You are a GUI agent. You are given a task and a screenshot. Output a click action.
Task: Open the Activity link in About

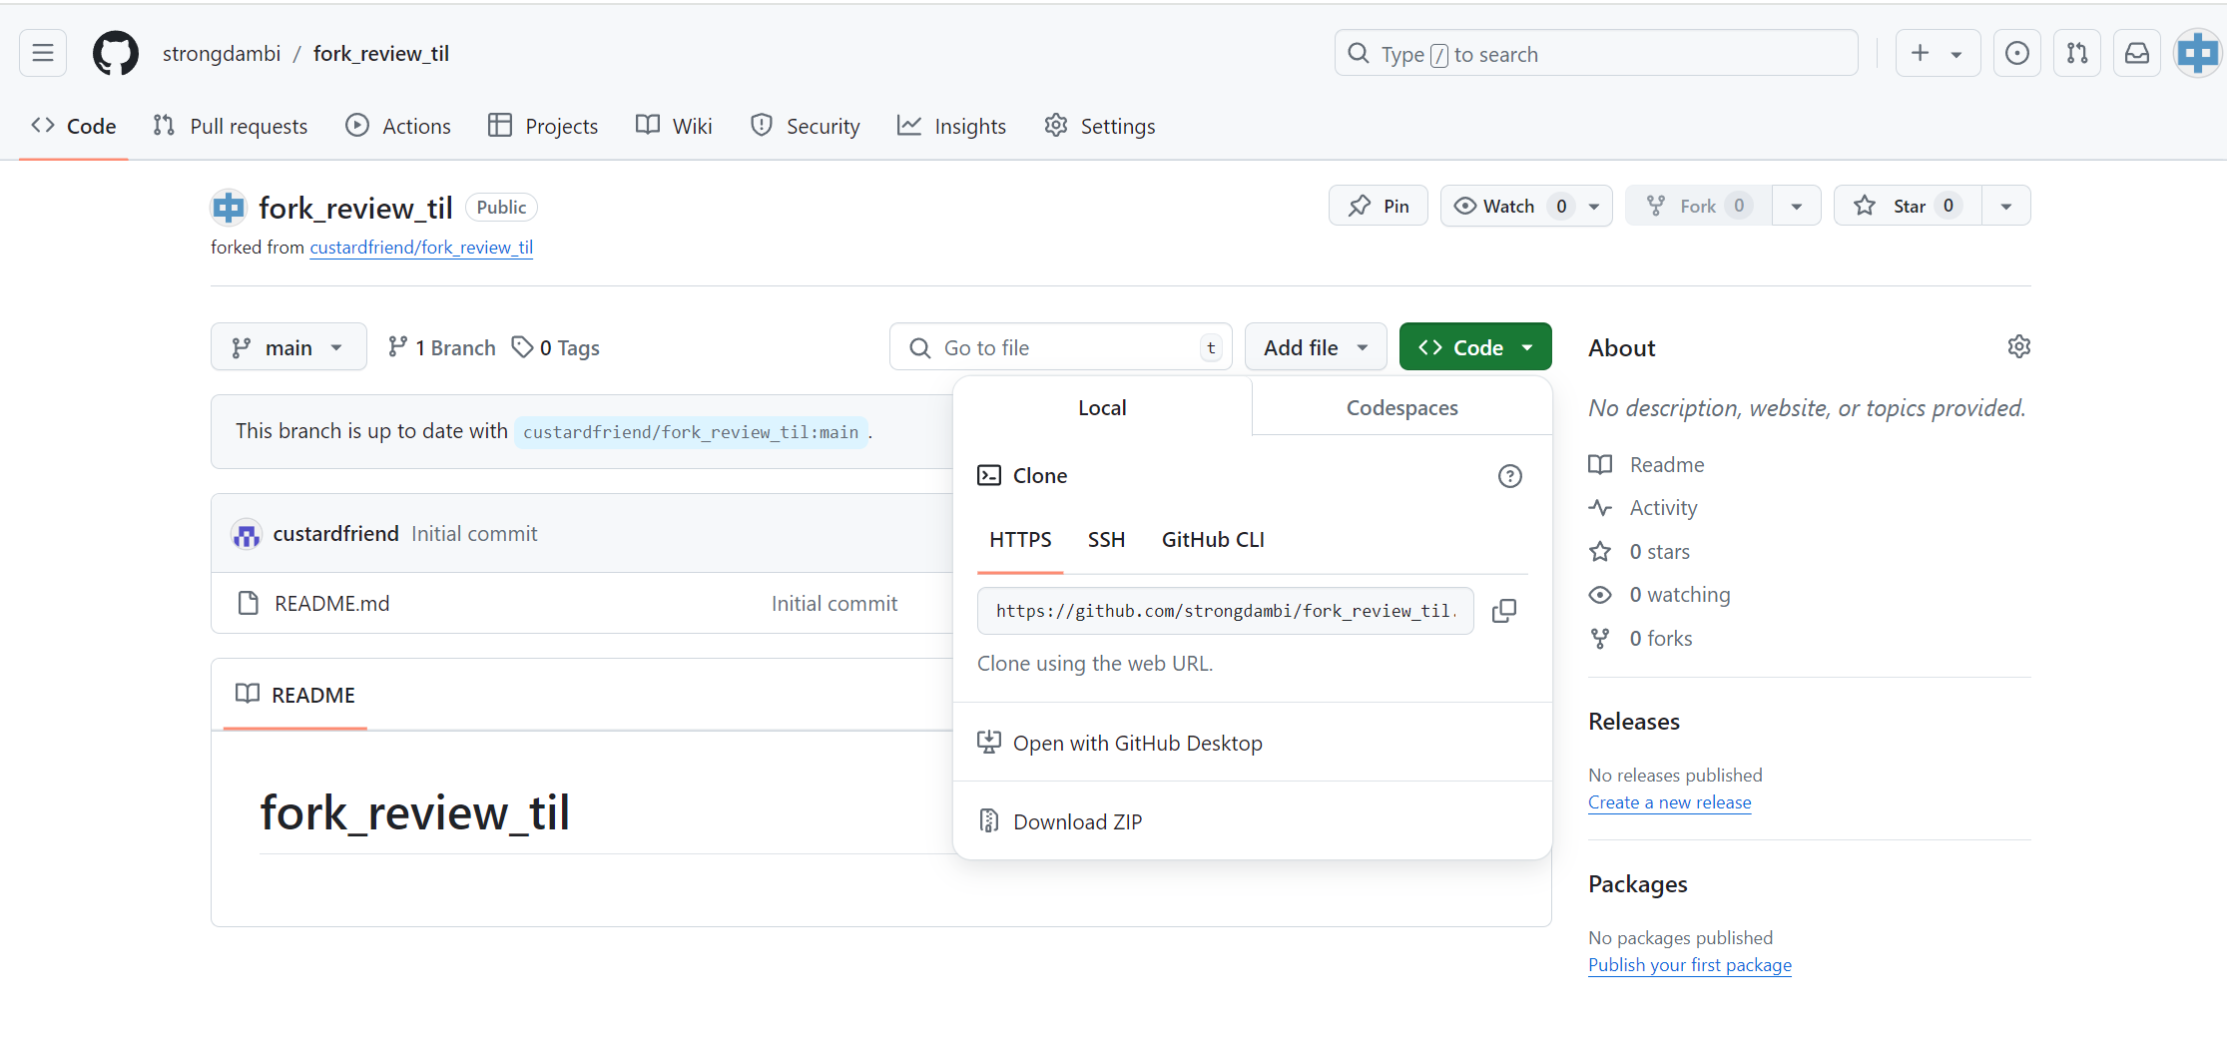click(x=1643, y=508)
